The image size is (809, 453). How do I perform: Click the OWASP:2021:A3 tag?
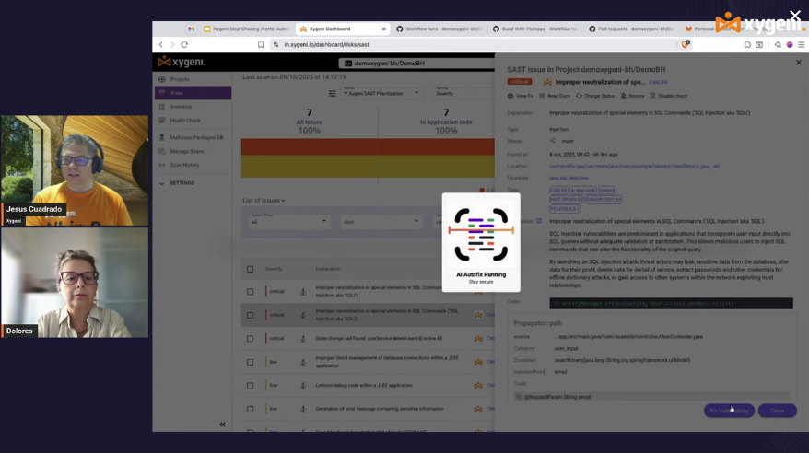(x=604, y=200)
